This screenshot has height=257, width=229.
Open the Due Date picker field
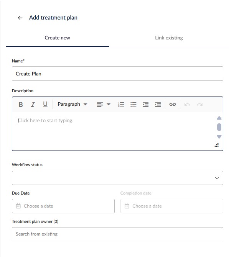click(x=63, y=206)
